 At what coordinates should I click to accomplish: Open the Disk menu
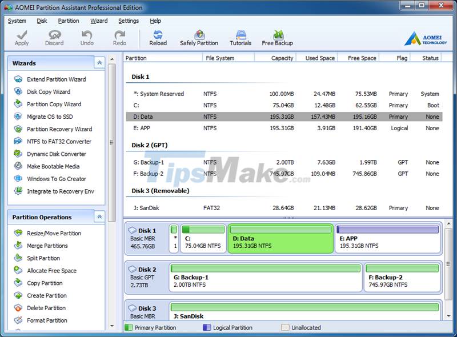click(x=42, y=21)
